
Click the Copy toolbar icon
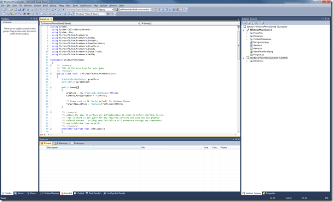click(x=32, y=10)
